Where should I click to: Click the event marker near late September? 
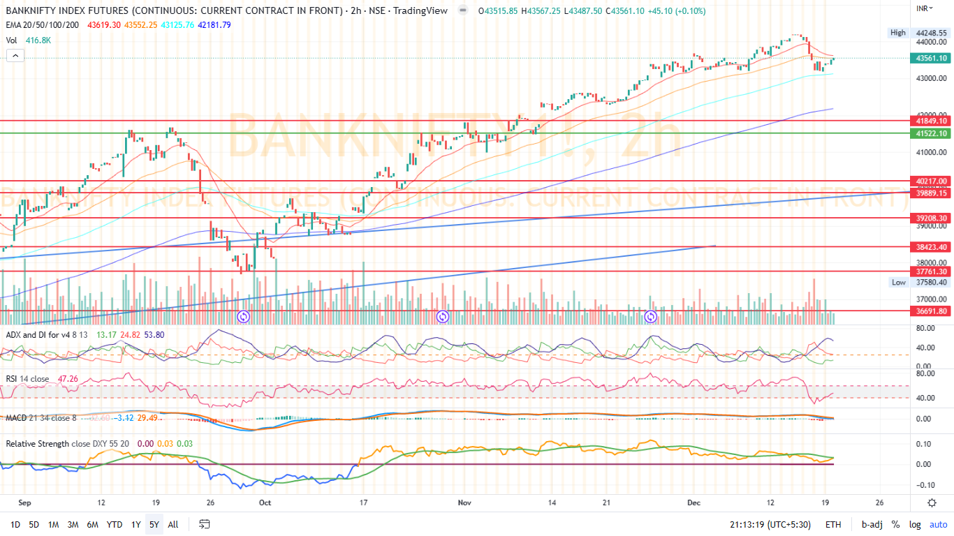244,317
